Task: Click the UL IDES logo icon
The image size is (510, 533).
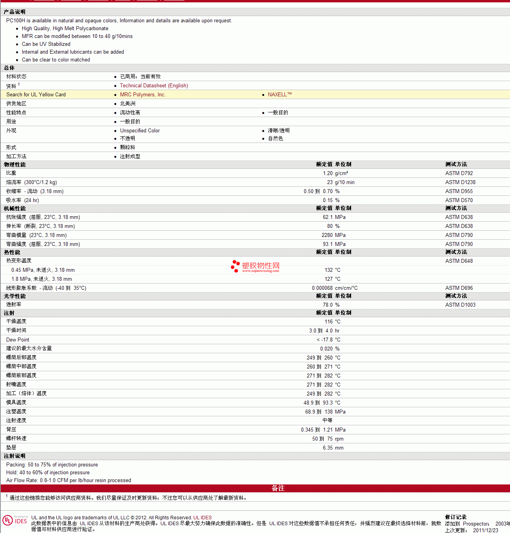Action: click(x=15, y=520)
